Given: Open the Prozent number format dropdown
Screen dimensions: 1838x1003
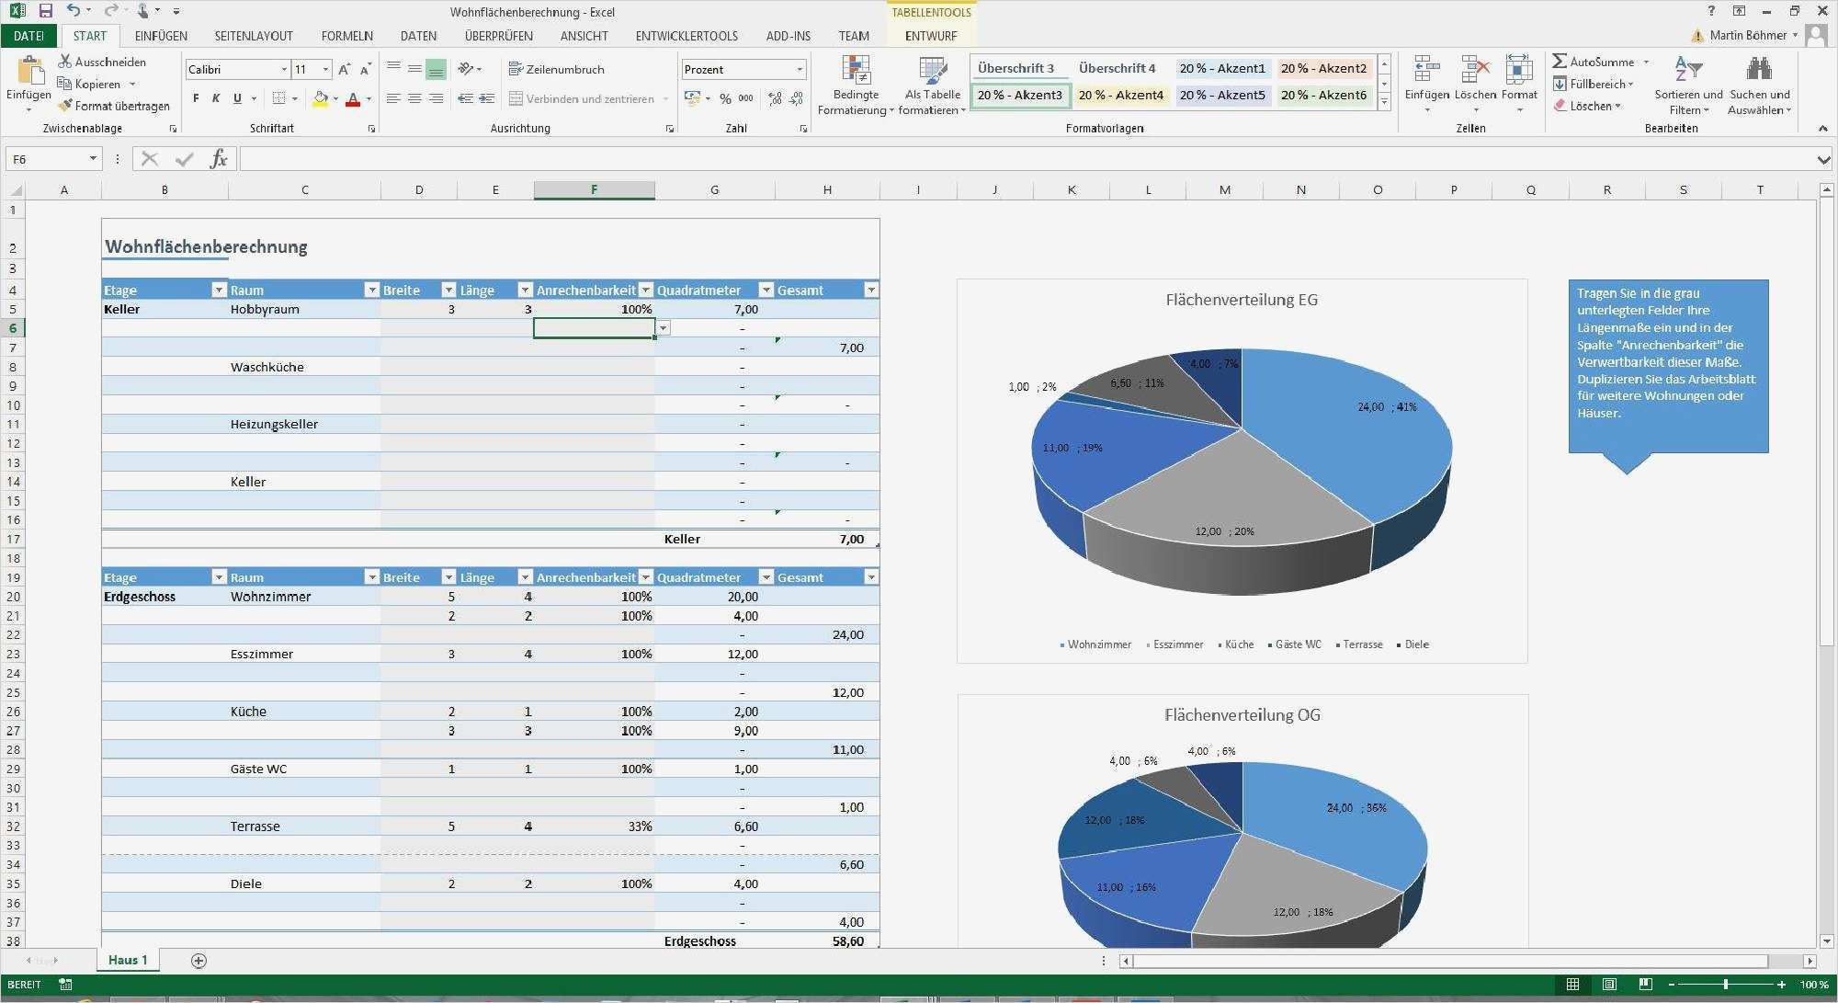Looking at the screenshot, I should 800,69.
